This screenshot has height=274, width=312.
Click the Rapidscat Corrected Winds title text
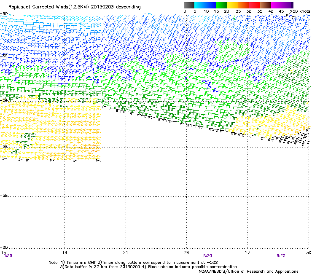[x=75, y=7]
